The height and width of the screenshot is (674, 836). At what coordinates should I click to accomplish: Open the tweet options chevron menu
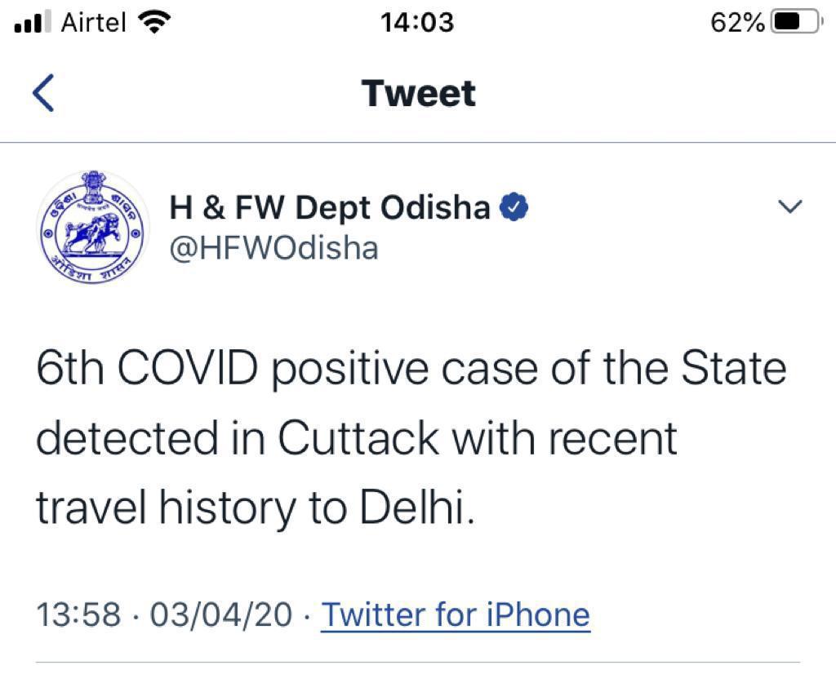click(789, 206)
